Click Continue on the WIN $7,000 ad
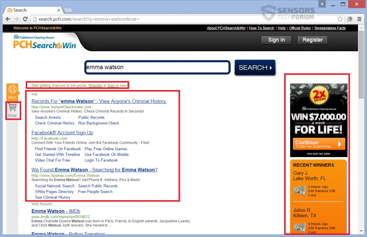Viewport: 367px width, 237px height. tap(319, 143)
